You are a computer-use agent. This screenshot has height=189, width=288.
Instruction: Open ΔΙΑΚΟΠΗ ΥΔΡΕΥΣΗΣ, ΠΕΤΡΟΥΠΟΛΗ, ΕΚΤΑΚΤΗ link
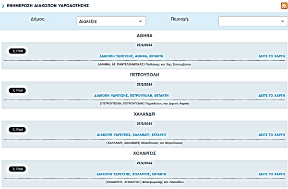pos(132,96)
